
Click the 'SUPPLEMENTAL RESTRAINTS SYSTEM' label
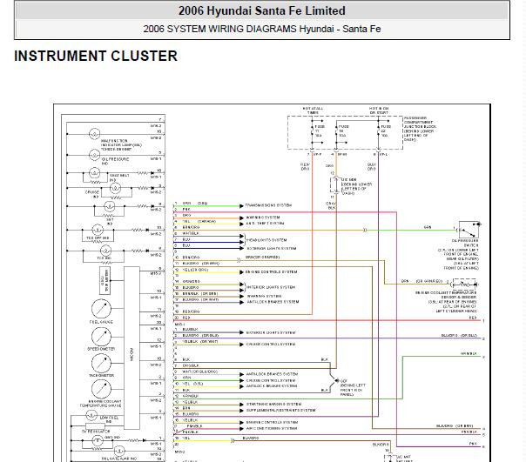(x=280, y=410)
